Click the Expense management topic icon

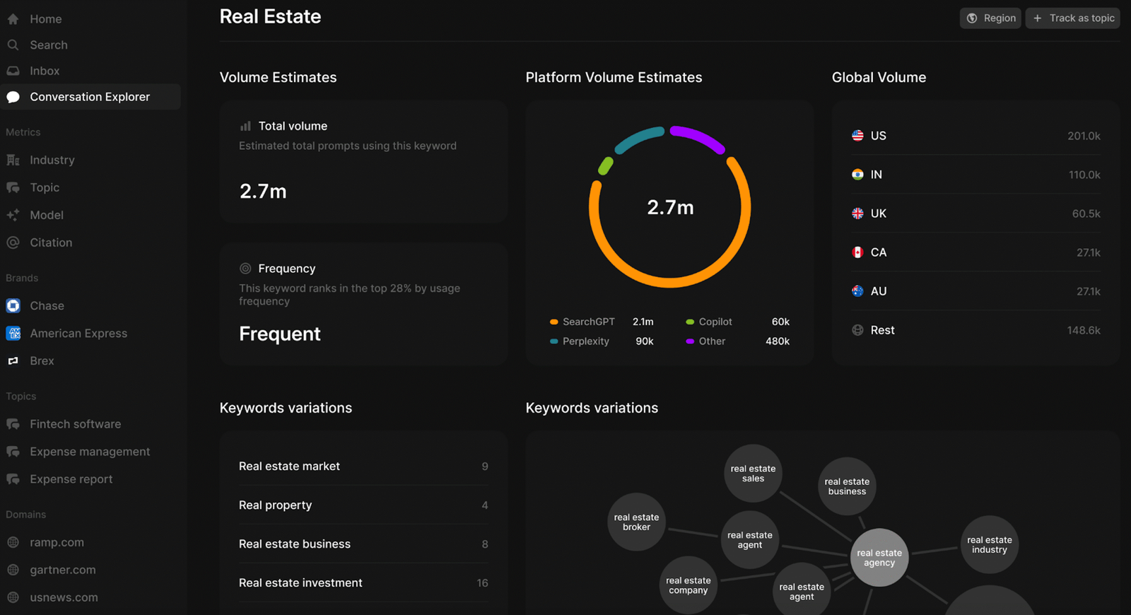[13, 452]
